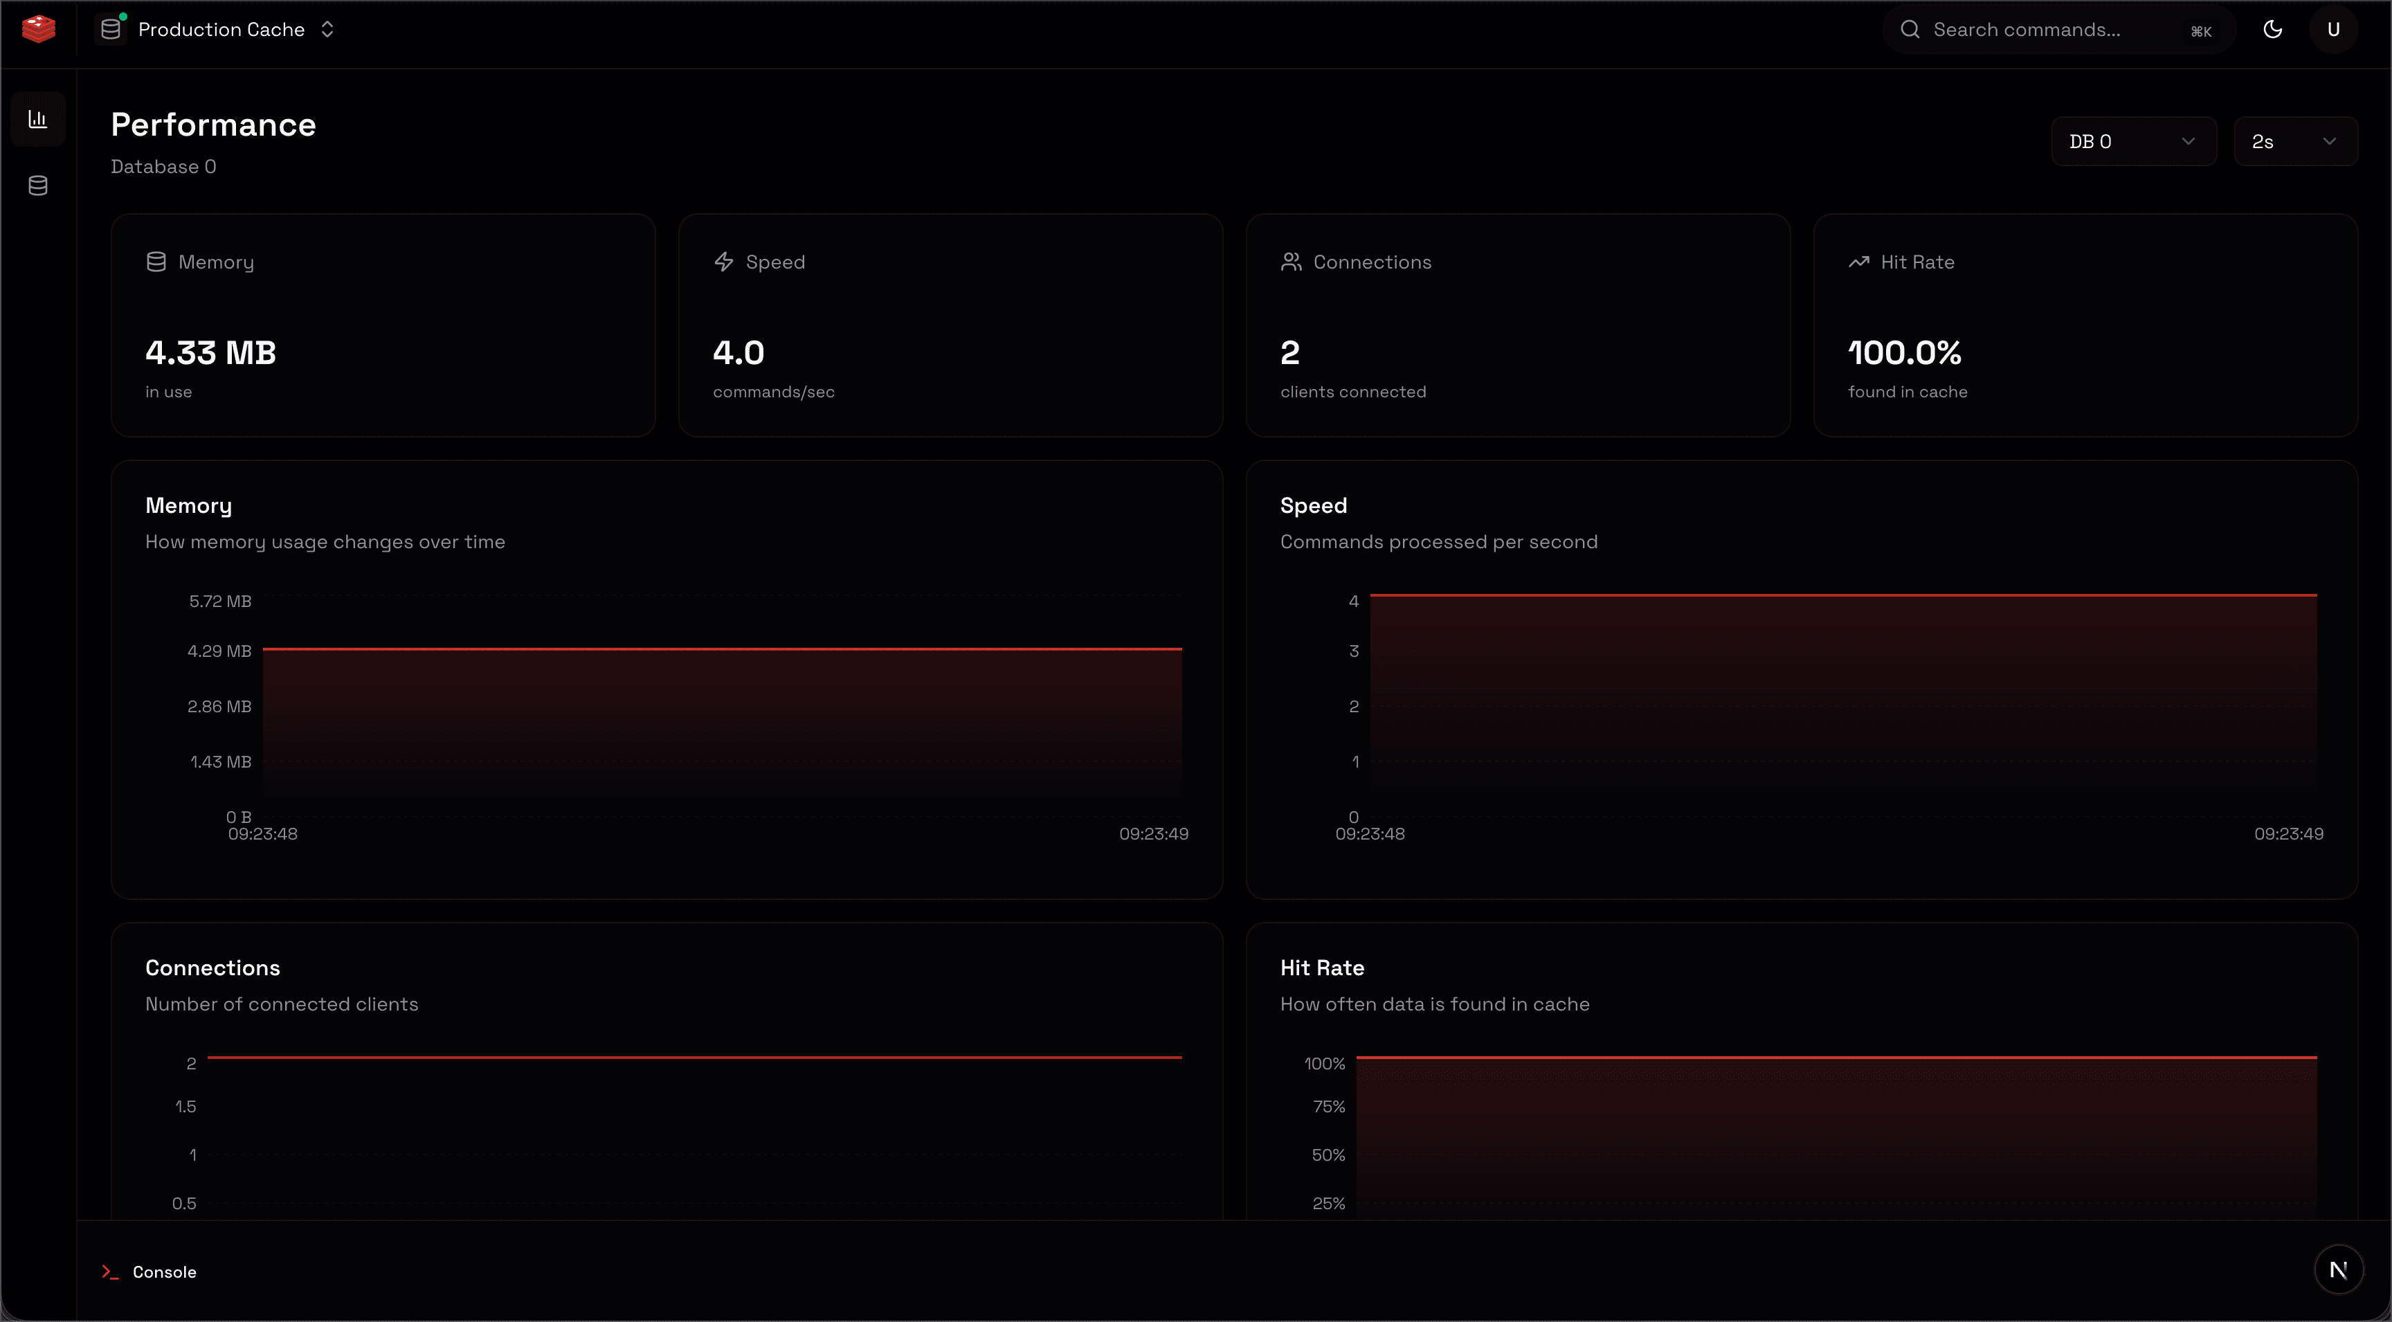Click the Memory card database icon

156,262
